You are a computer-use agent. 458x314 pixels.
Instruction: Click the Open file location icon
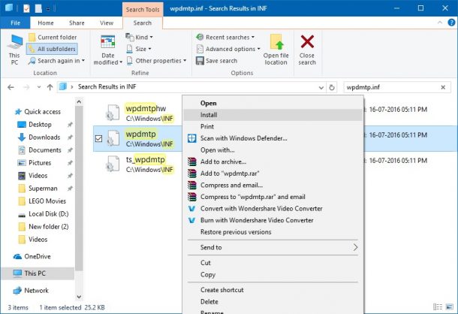pos(276,42)
